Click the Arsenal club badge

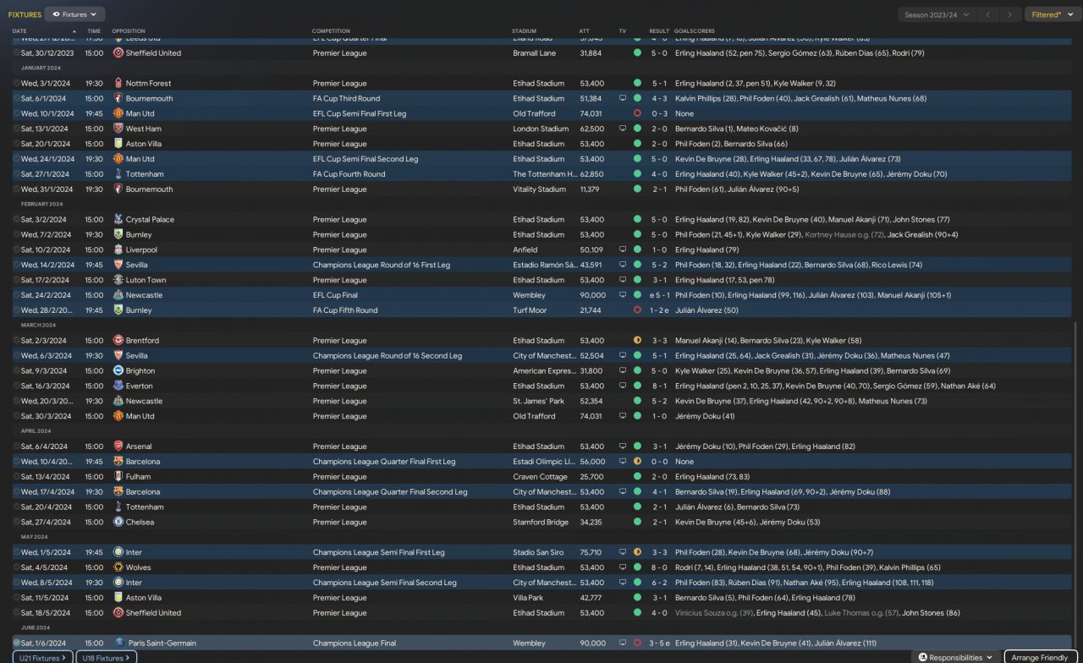pos(118,447)
